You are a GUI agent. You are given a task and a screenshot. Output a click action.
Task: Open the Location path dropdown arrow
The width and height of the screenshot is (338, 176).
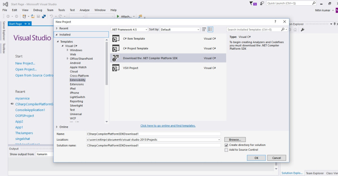(x=219, y=140)
